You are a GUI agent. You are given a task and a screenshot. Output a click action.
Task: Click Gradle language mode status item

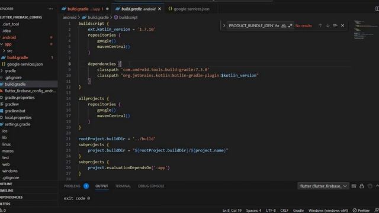pyautogui.click(x=298, y=211)
